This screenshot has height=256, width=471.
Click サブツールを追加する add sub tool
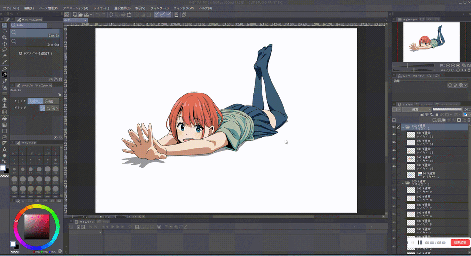pos(36,53)
